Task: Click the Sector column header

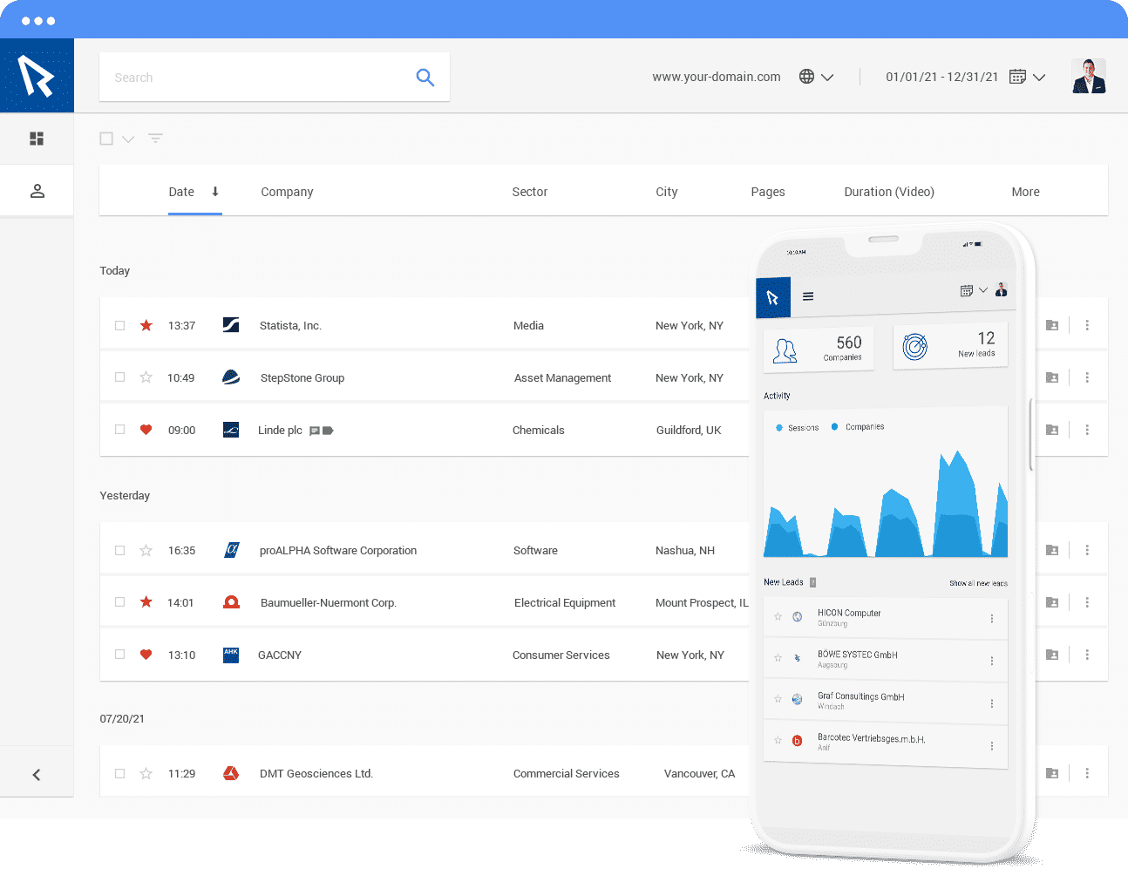Action: (x=529, y=192)
